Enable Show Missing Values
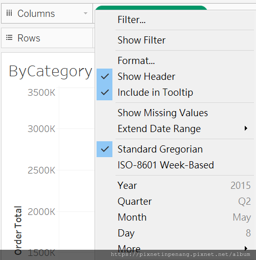This screenshot has width=256, height=260. 175,113
